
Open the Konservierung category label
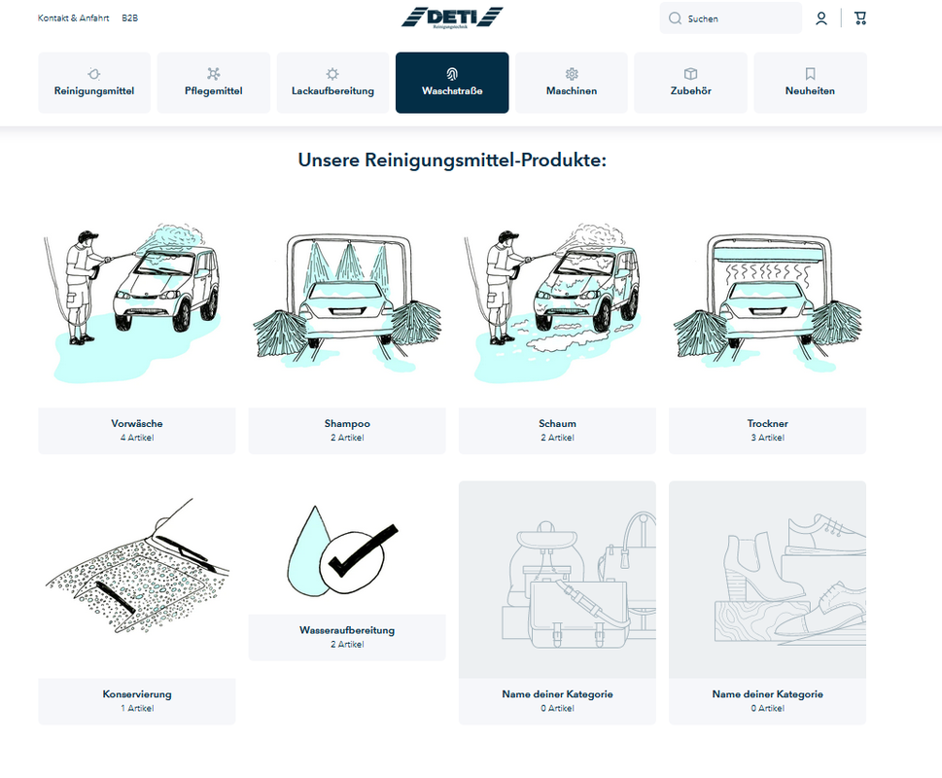click(137, 701)
